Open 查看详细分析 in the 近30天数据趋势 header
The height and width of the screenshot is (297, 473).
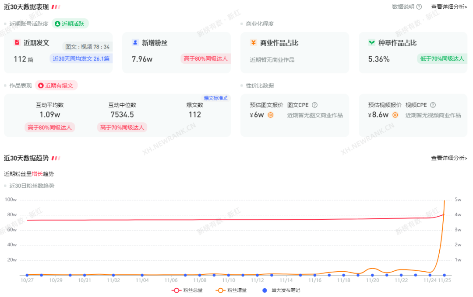pyautogui.click(x=449, y=158)
